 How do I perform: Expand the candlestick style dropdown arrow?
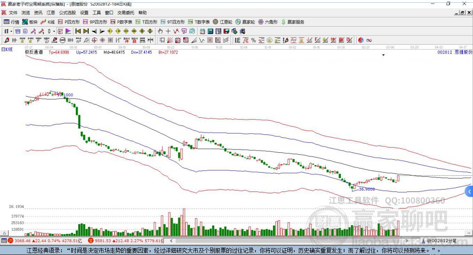(x=54, y=31)
